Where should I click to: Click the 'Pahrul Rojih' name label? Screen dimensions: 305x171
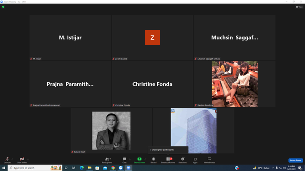80,152
